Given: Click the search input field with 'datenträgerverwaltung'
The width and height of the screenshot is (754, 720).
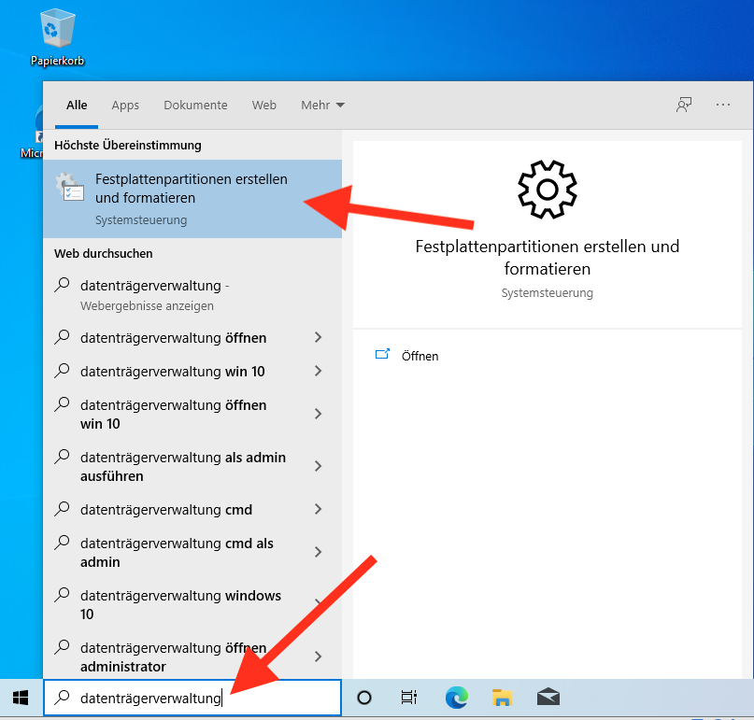Looking at the screenshot, I should pyautogui.click(x=192, y=698).
